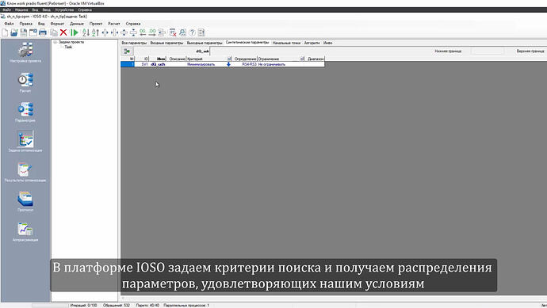Click the Open project folder icon
Image resolution: width=547 pixels, height=308 pixels.
(x=14, y=32)
